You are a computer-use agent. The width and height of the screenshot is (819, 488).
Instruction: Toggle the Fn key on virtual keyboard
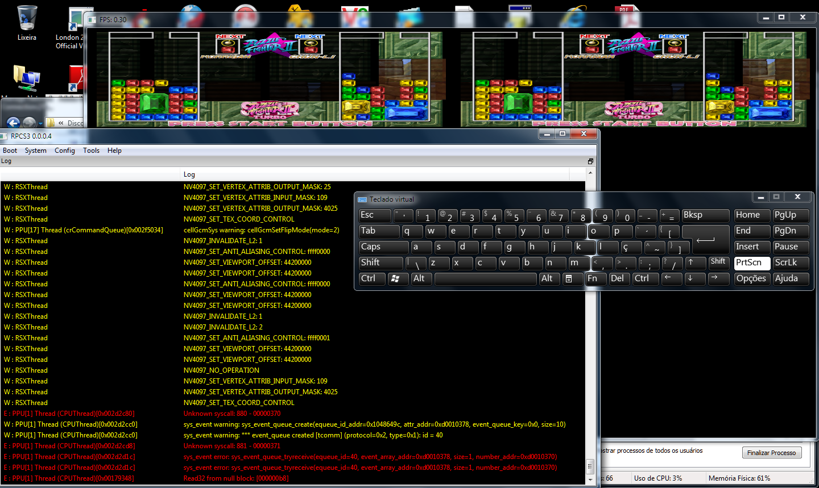(595, 279)
